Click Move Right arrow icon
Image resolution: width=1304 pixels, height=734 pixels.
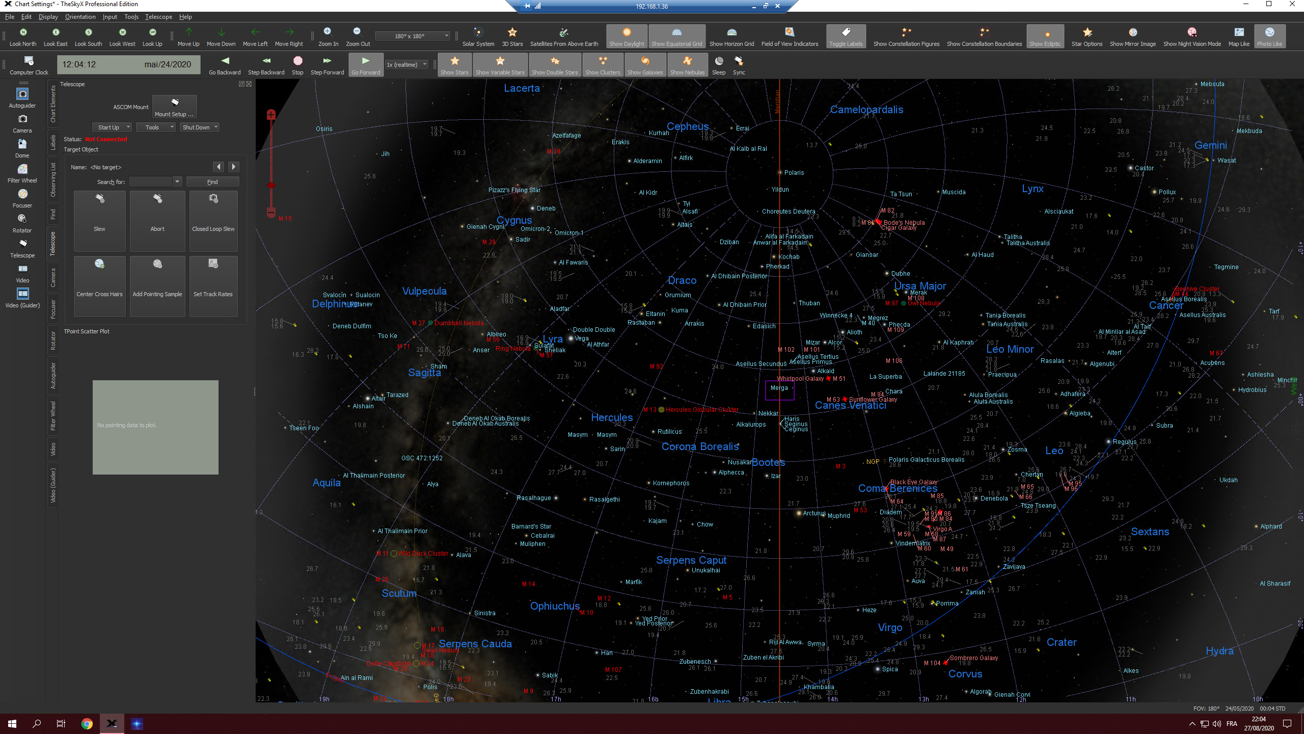click(x=289, y=37)
